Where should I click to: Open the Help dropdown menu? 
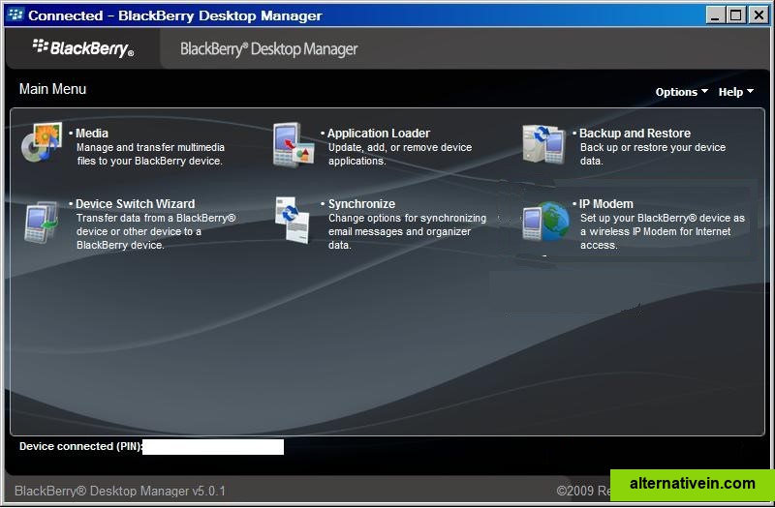736,92
